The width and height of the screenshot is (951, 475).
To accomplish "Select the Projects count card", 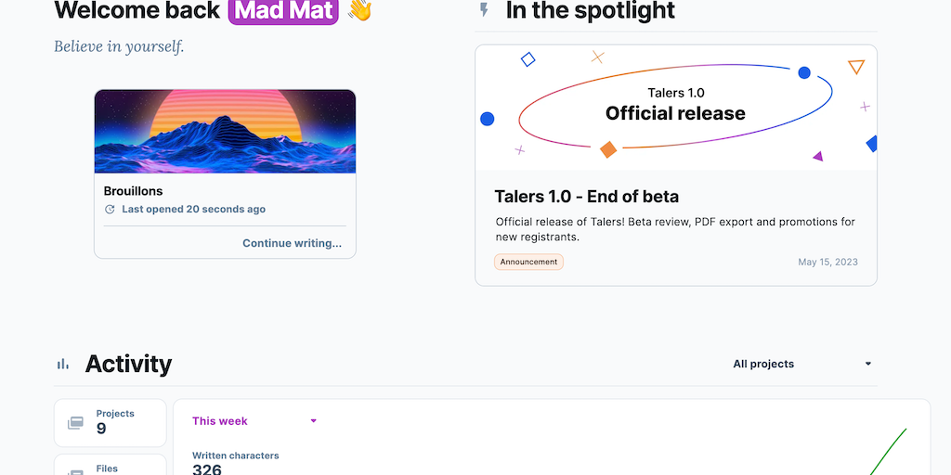I will click(111, 422).
